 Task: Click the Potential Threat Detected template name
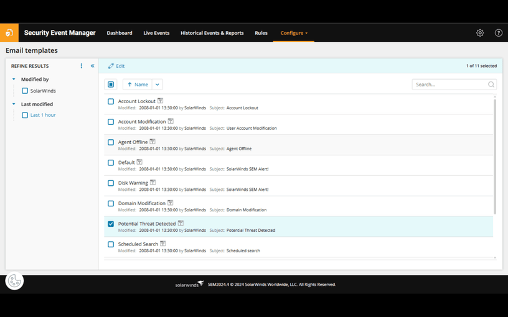tap(147, 224)
